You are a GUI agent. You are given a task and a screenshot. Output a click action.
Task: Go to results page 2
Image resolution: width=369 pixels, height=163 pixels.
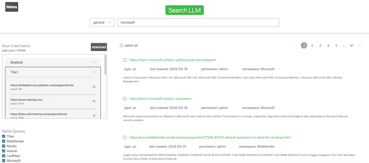(312, 45)
